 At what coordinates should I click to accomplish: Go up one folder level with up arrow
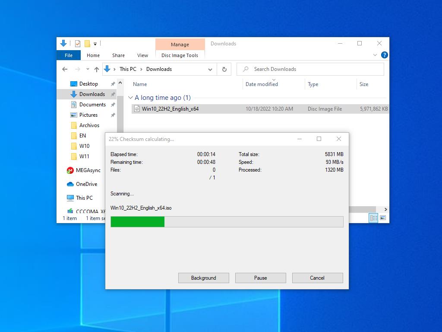(97, 69)
